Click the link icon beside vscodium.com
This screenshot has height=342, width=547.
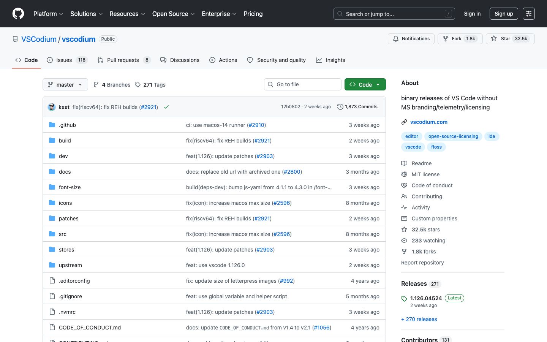click(404, 122)
